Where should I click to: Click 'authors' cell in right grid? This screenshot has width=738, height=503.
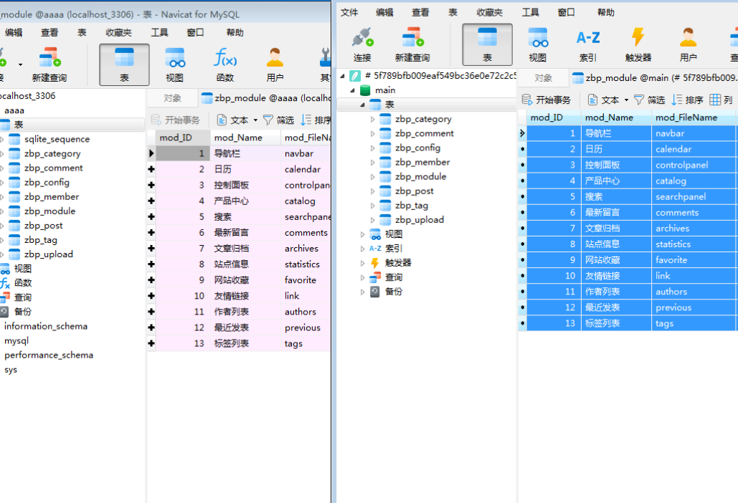tap(694, 292)
